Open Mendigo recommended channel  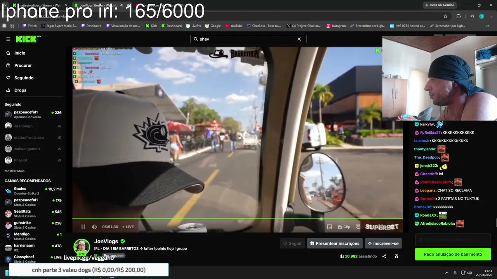[33, 236]
